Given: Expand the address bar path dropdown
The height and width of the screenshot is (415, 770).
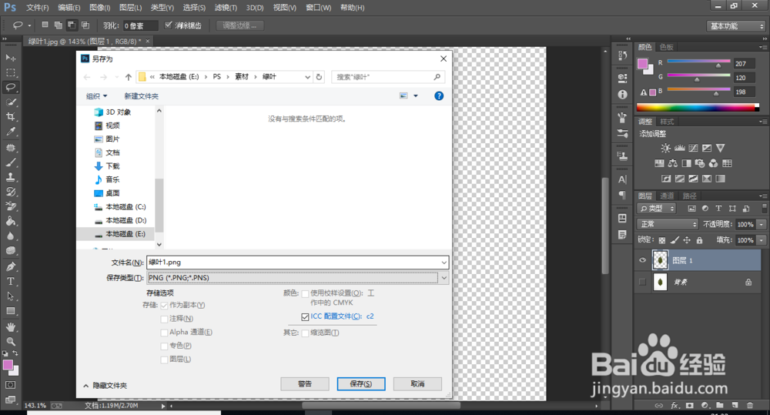Looking at the screenshot, I should pos(307,77).
